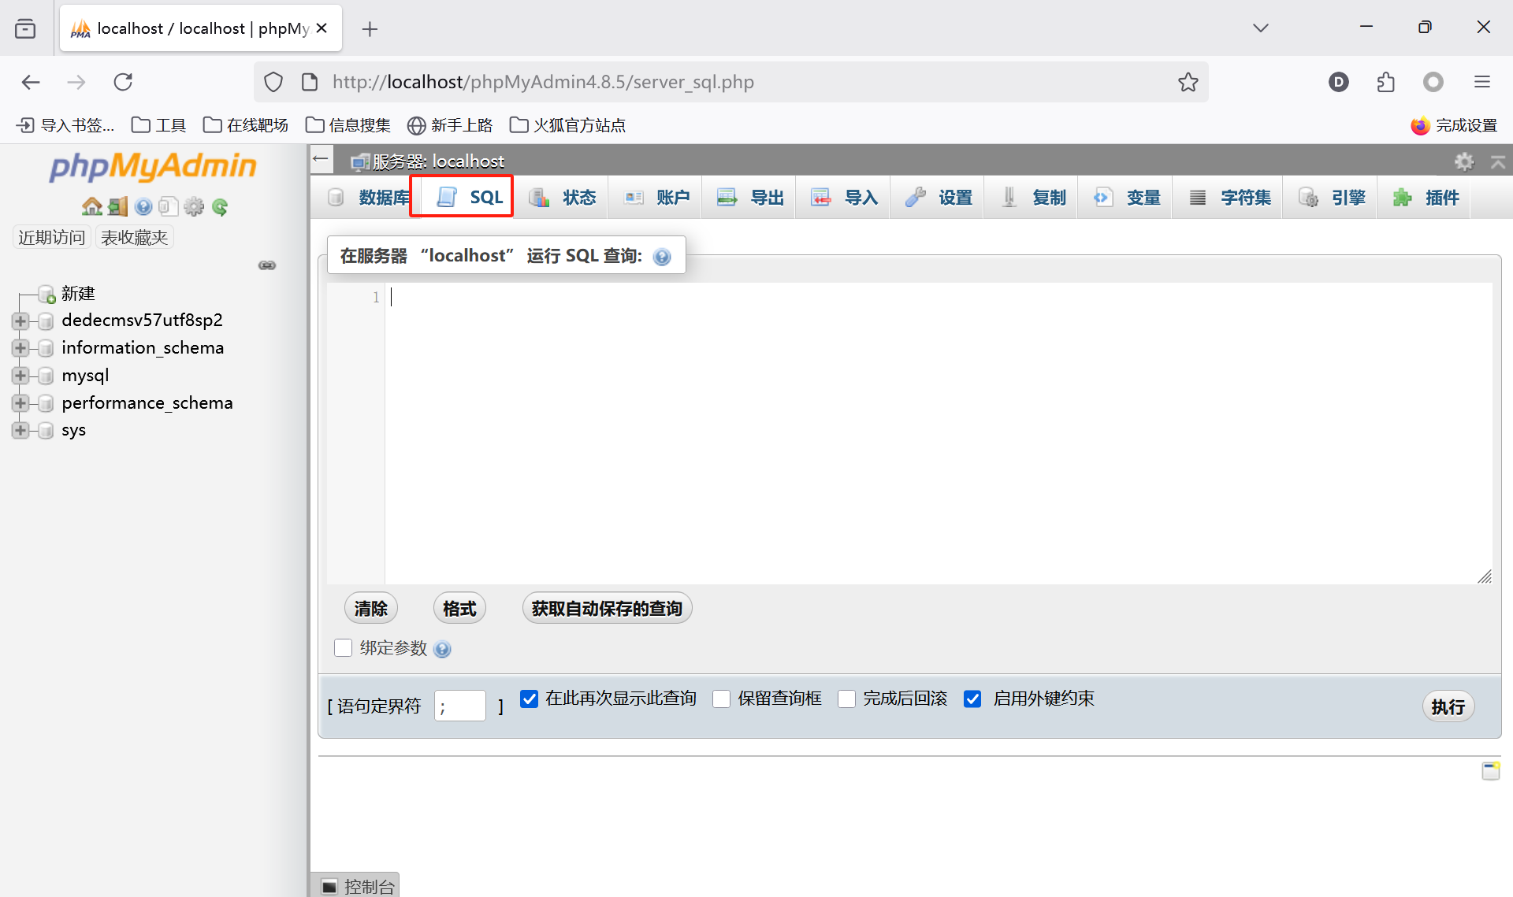Image resolution: width=1513 pixels, height=897 pixels.
Task: Click the chain link icon in sidebar
Action: tap(267, 265)
